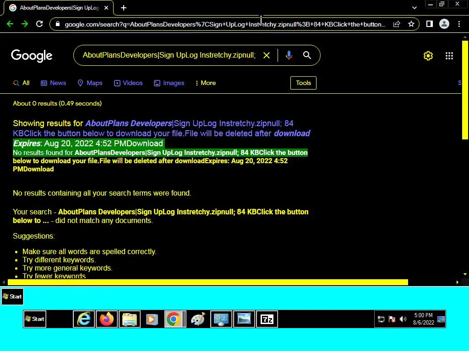This screenshot has height=351, width=469.
Task: Click the scroll down arrow
Action: coord(465,274)
